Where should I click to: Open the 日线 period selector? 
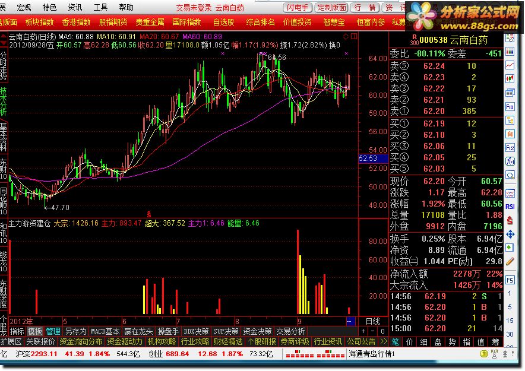click(x=372, y=321)
